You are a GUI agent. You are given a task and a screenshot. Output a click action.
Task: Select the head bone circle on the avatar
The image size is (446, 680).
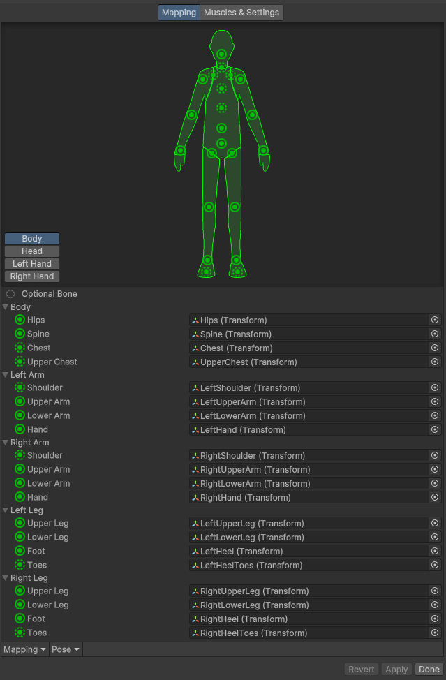click(x=221, y=54)
